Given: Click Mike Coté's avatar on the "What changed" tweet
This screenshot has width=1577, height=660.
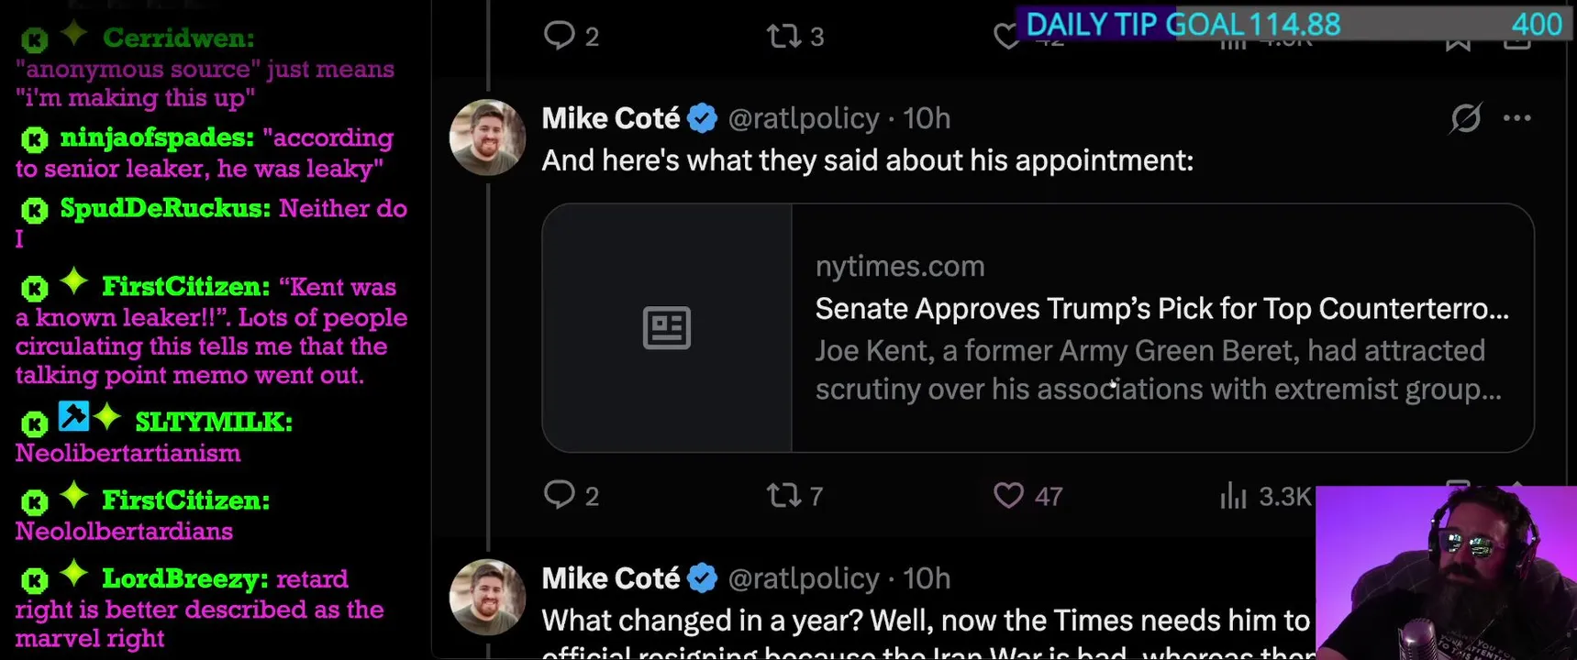Looking at the screenshot, I should point(487,598).
